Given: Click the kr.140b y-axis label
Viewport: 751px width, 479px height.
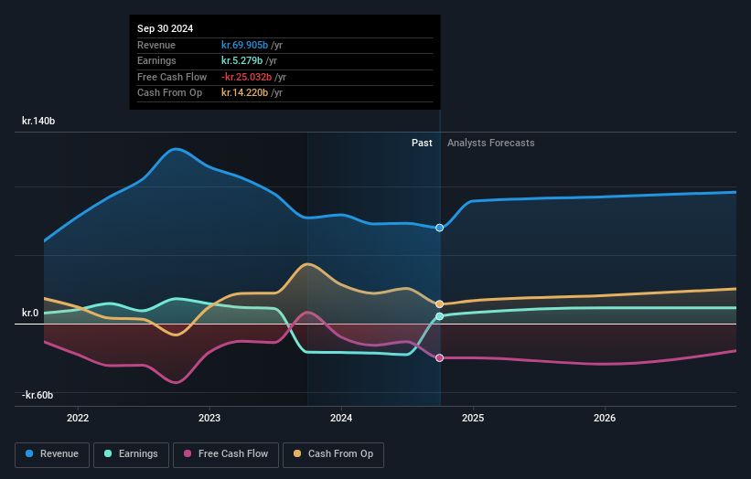Looking at the screenshot, I should coord(38,121).
